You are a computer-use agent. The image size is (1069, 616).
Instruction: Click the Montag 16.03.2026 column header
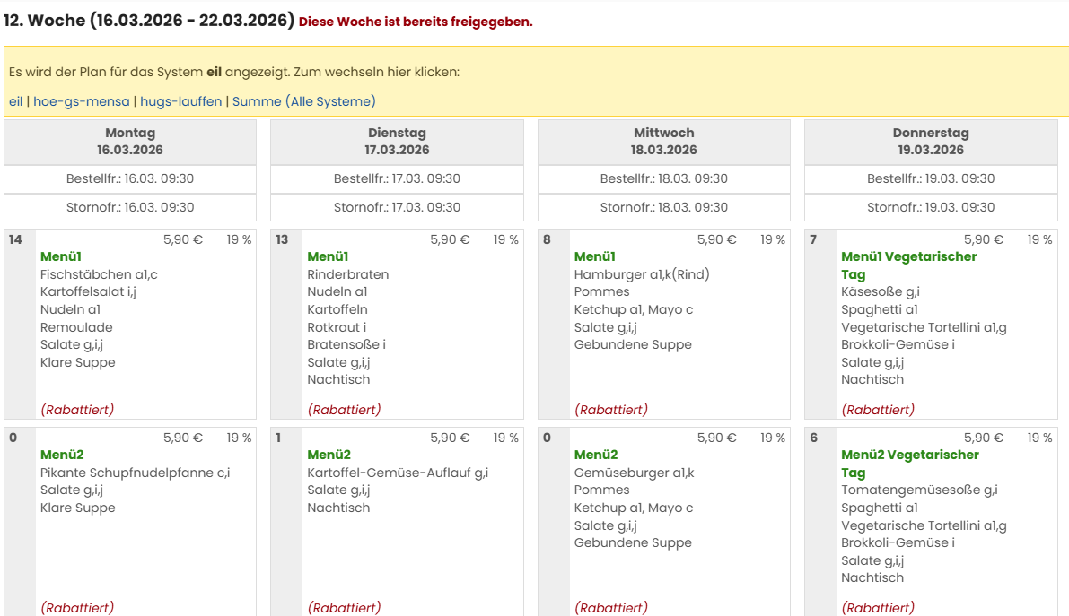(130, 142)
